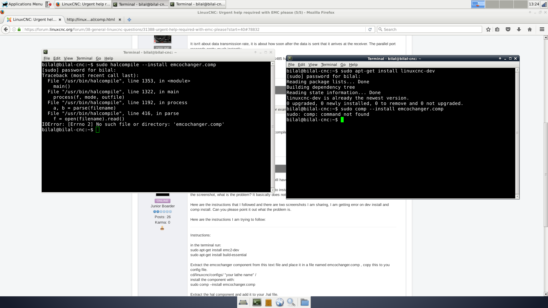Click the right terminal window menu icon
Image resolution: width=548 pixels, height=308 pixels.
tap(290, 58)
